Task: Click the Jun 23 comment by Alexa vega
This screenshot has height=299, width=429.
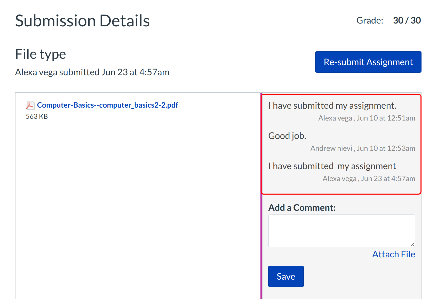Action: (332, 166)
